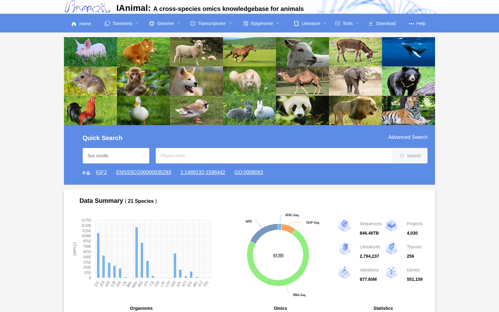Select the monkey photo thumbnail
This screenshot has width=499, height=312.
pyautogui.click(x=143, y=81)
